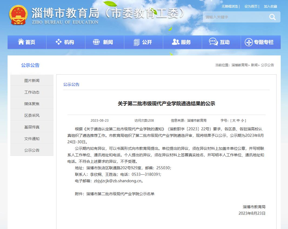Image resolution: width=288 pixels, height=229 pixels.
Task: Click the 机构 diamond grid icon
Action: (59, 42)
